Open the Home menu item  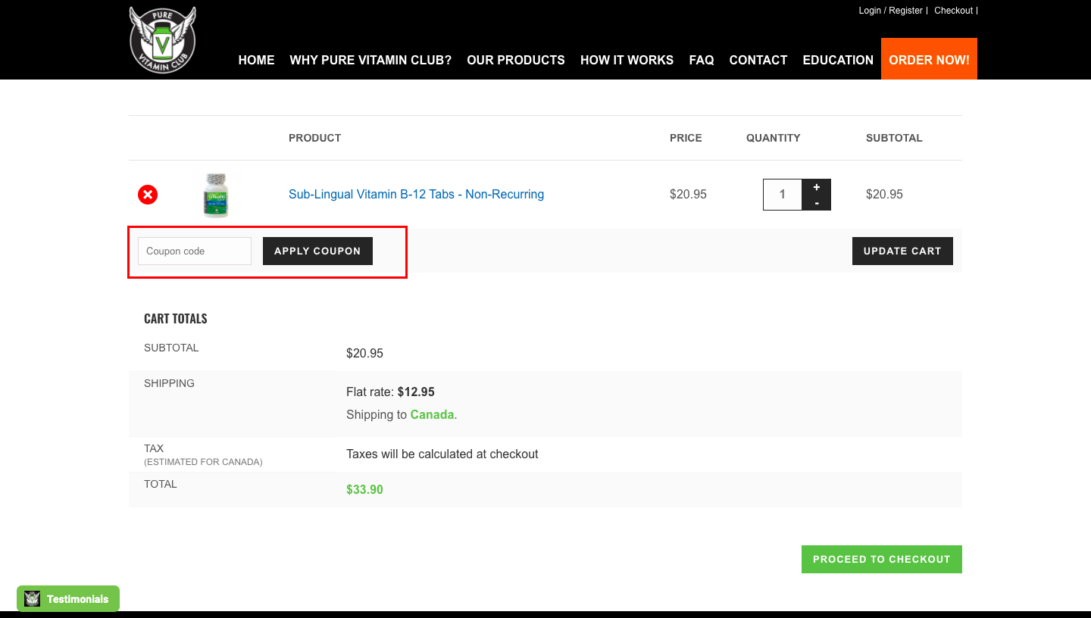point(256,60)
